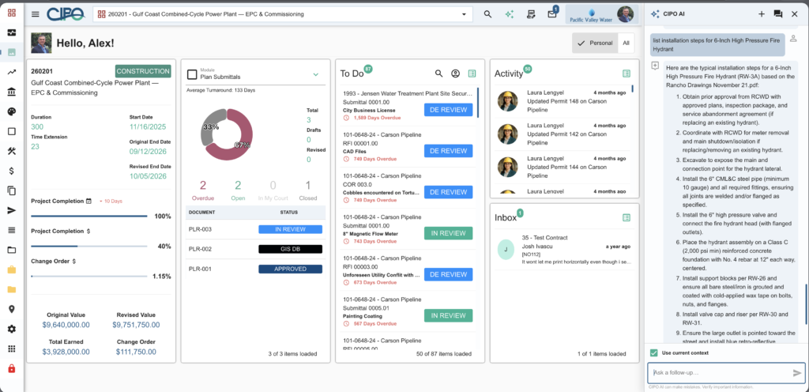Click the Project Completion $ 40% progress bar
Image resolution: width=809 pixels, height=392 pixels.
coord(88,246)
